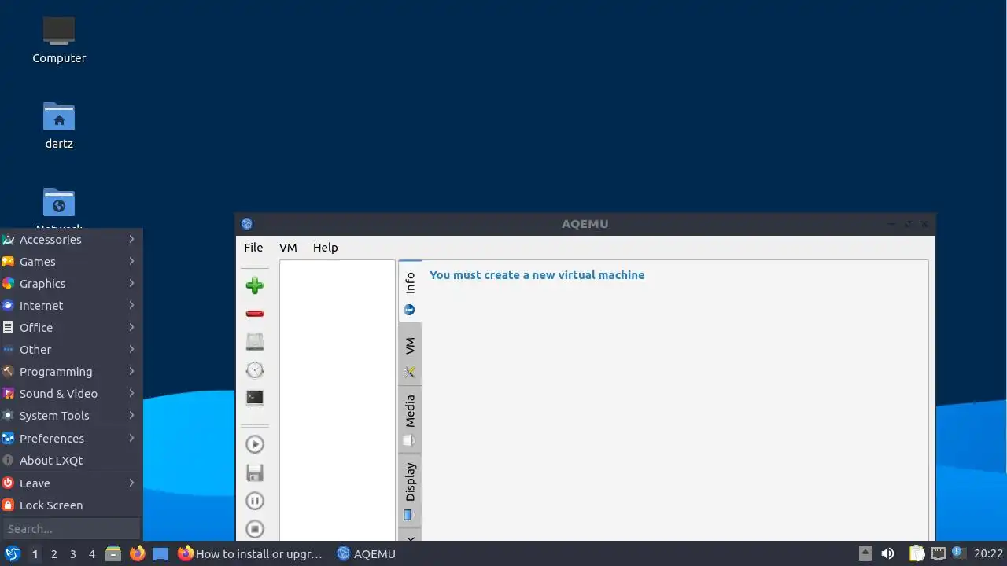The height and width of the screenshot is (566, 1007).
Task: Click the update notification tray icon
Action: point(958,553)
